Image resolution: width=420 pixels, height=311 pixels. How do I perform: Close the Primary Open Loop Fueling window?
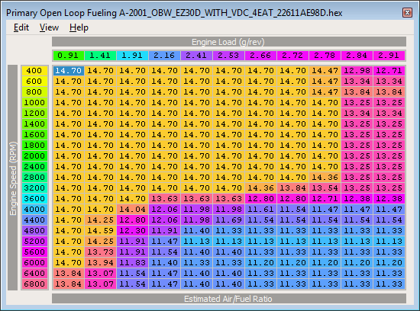coord(407,12)
